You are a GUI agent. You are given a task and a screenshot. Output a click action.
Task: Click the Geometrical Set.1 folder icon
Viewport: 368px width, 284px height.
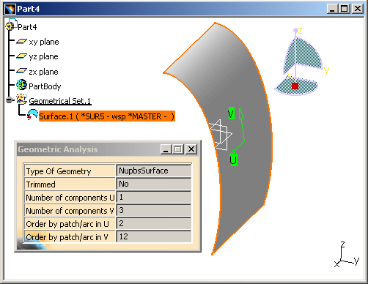21,100
